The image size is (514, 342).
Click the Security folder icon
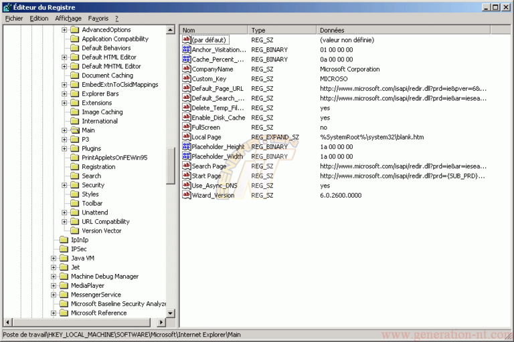click(x=75, y=185)
